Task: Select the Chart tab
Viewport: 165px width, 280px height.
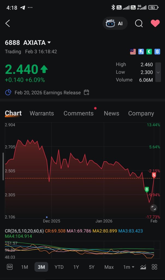Action: (x=13, y=113)
